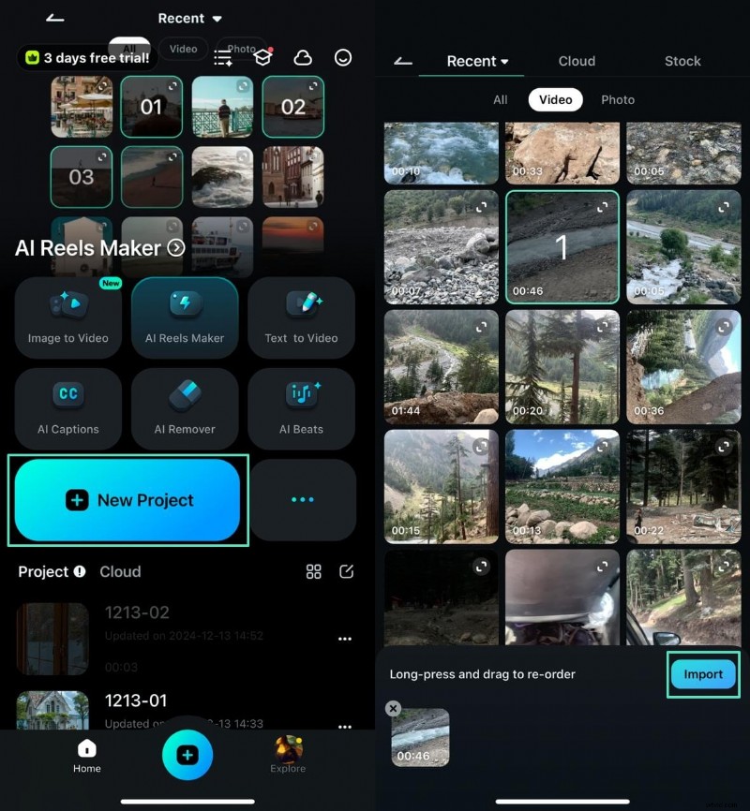Open the Recent dropdown on the import screen

pos(473,61)
